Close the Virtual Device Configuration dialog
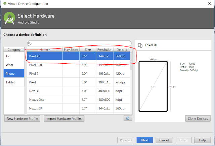The image size is (215, 146). [x=209, y=4]
